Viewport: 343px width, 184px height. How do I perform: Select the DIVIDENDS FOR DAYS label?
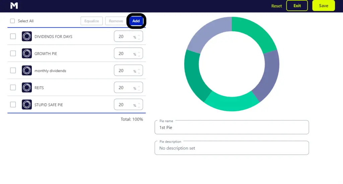point(53,37)
